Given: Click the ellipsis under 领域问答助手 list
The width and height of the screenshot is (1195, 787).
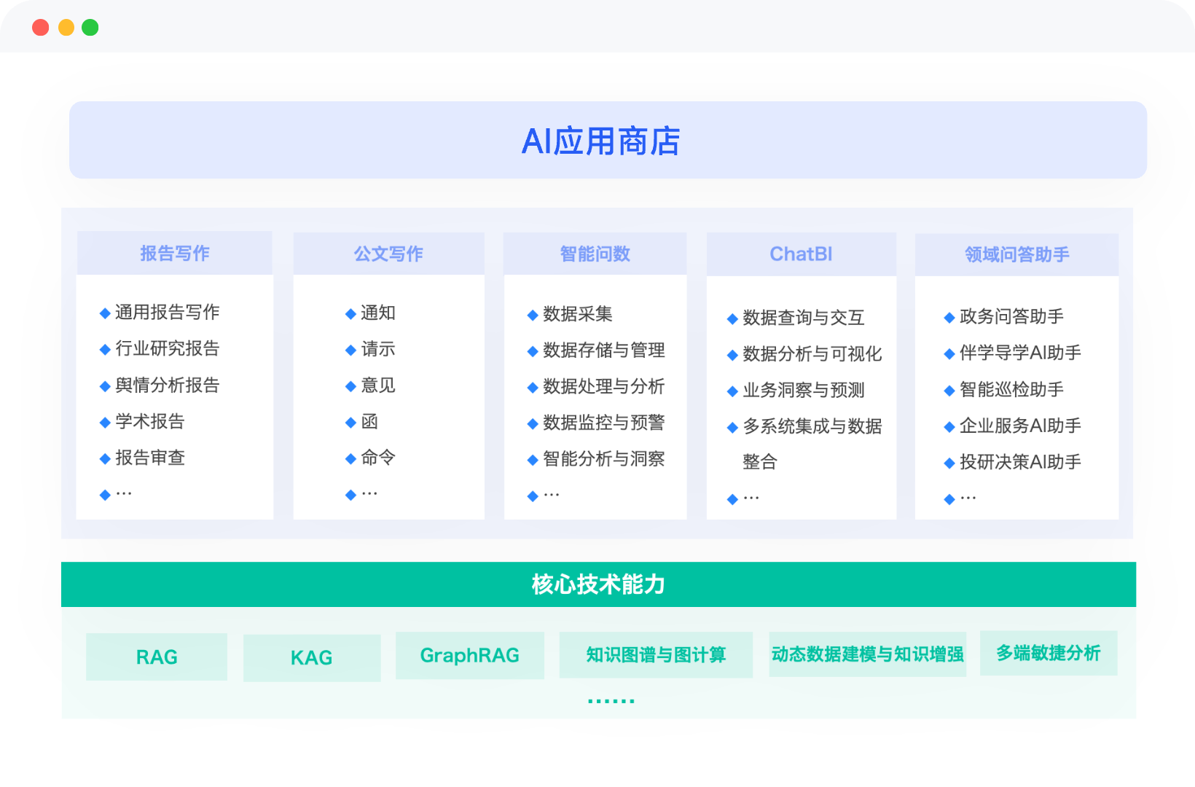Looking at the screenshot, I should [x=968, y=498].
